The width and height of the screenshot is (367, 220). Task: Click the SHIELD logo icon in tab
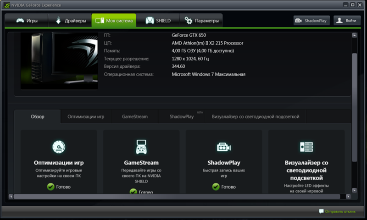(150, 21)
